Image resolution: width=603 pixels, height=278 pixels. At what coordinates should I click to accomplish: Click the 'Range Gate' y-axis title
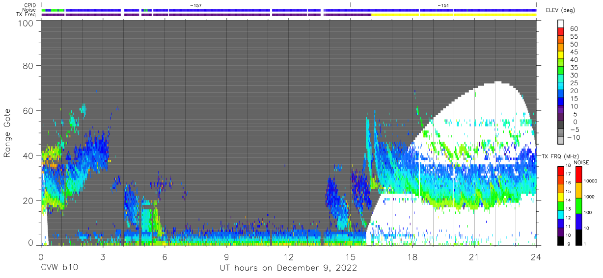[7, 132]
